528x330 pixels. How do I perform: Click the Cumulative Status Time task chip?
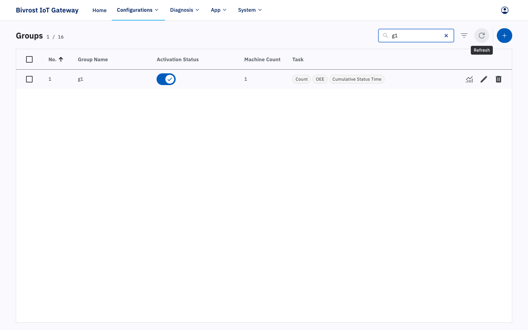357,79
